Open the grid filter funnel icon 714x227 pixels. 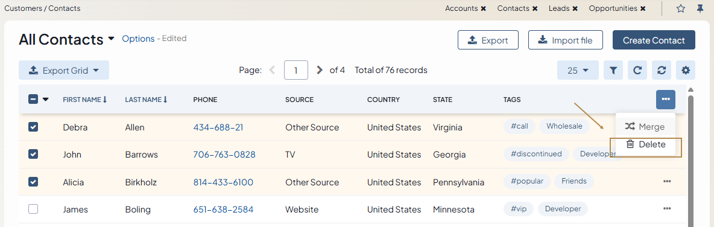613,70
